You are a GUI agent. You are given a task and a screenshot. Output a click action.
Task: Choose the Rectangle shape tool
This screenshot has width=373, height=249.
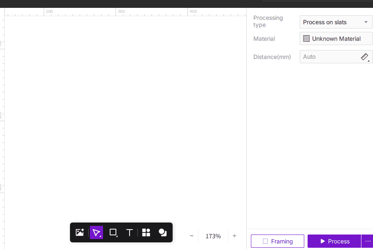tap(113, 232)
